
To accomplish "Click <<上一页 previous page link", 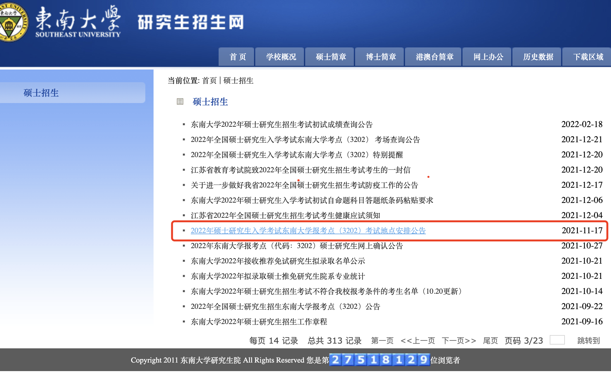I will 418,340.
